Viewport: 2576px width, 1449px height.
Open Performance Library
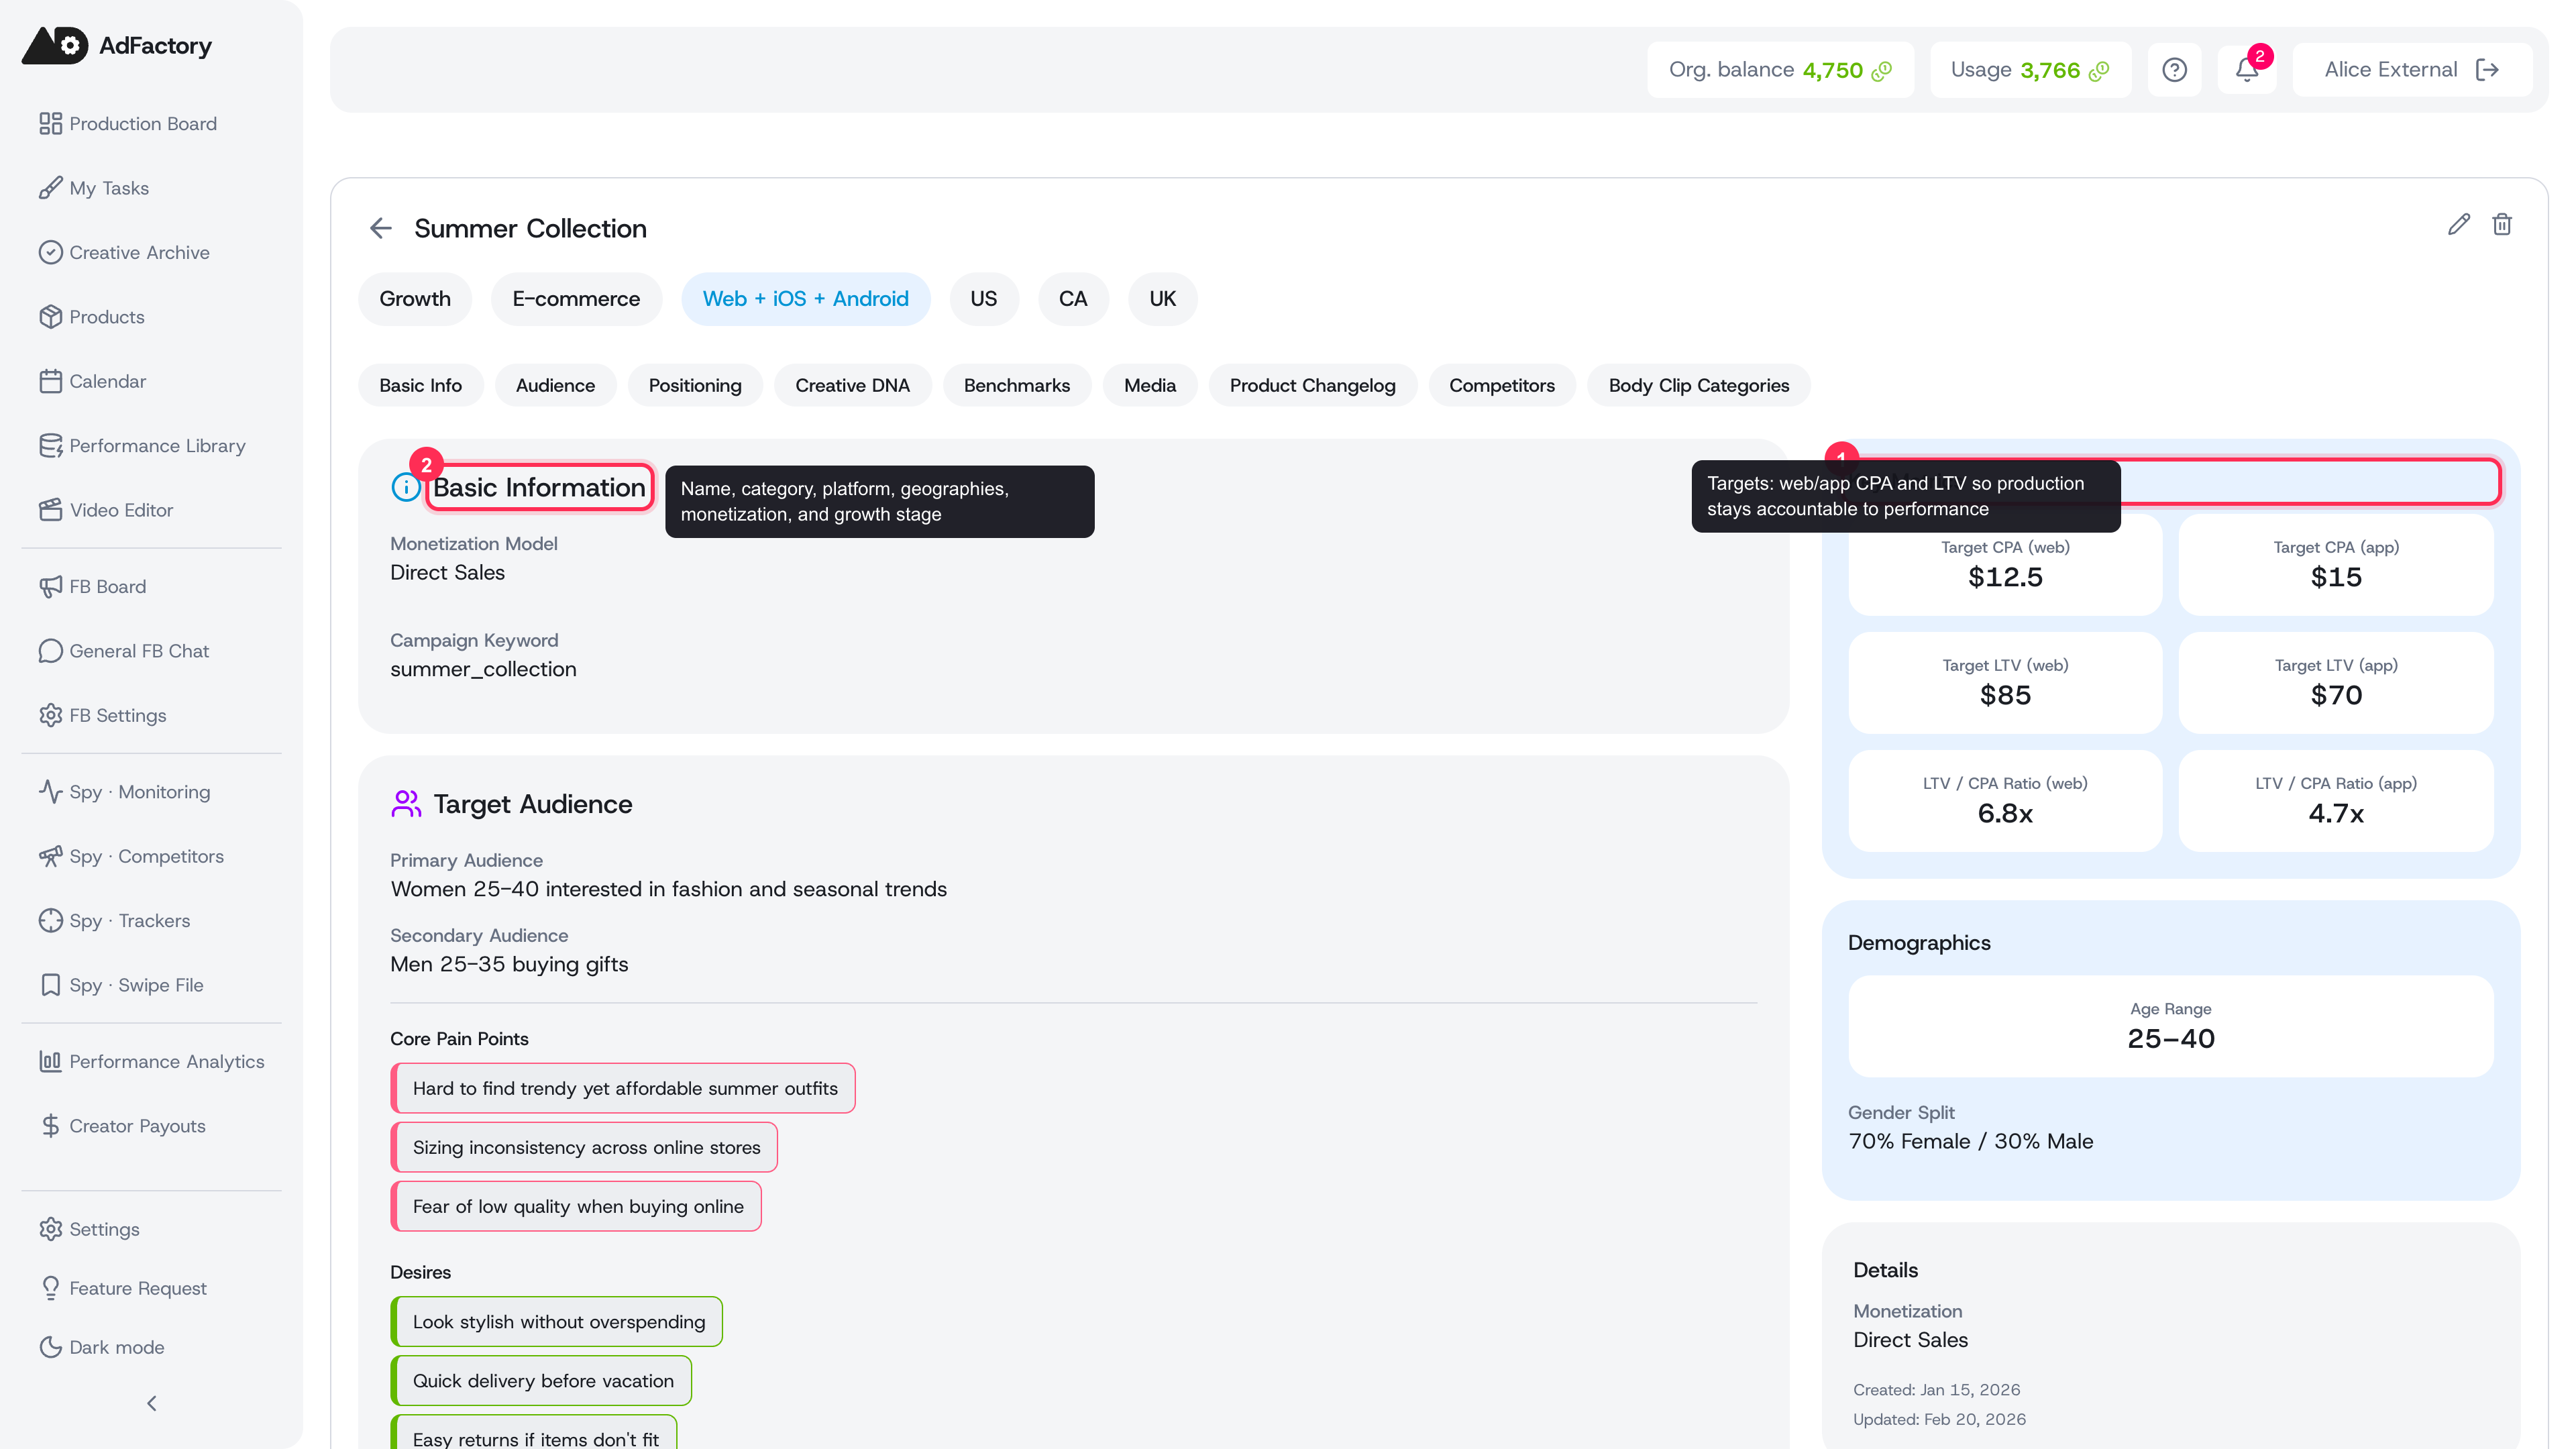click(142, 445)
